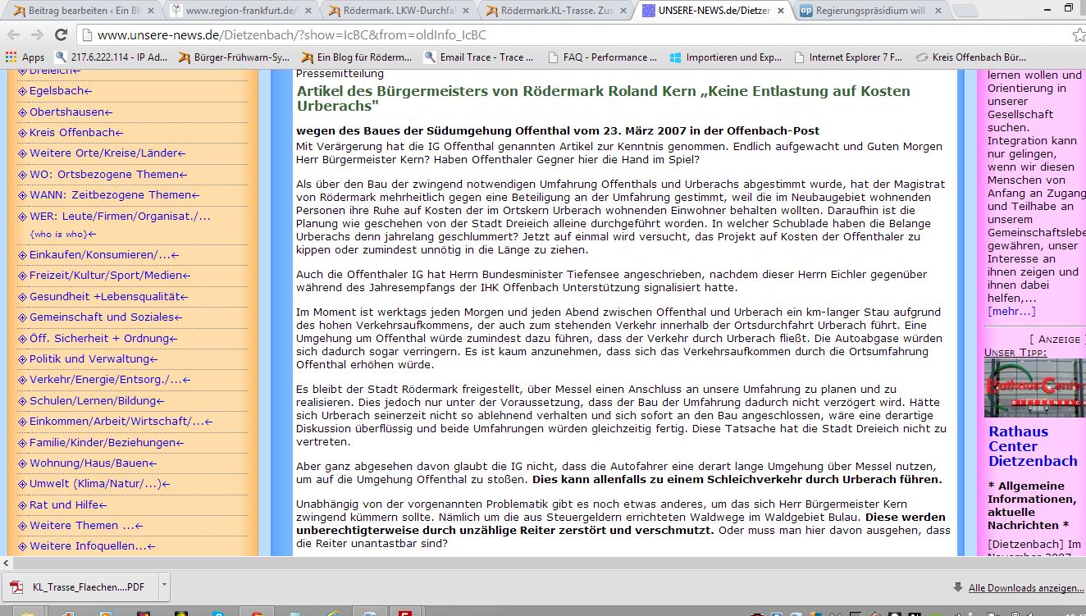Click Alle Downloads anzeigen link
Screen dimensions: 1086x616
point(1025,587)
